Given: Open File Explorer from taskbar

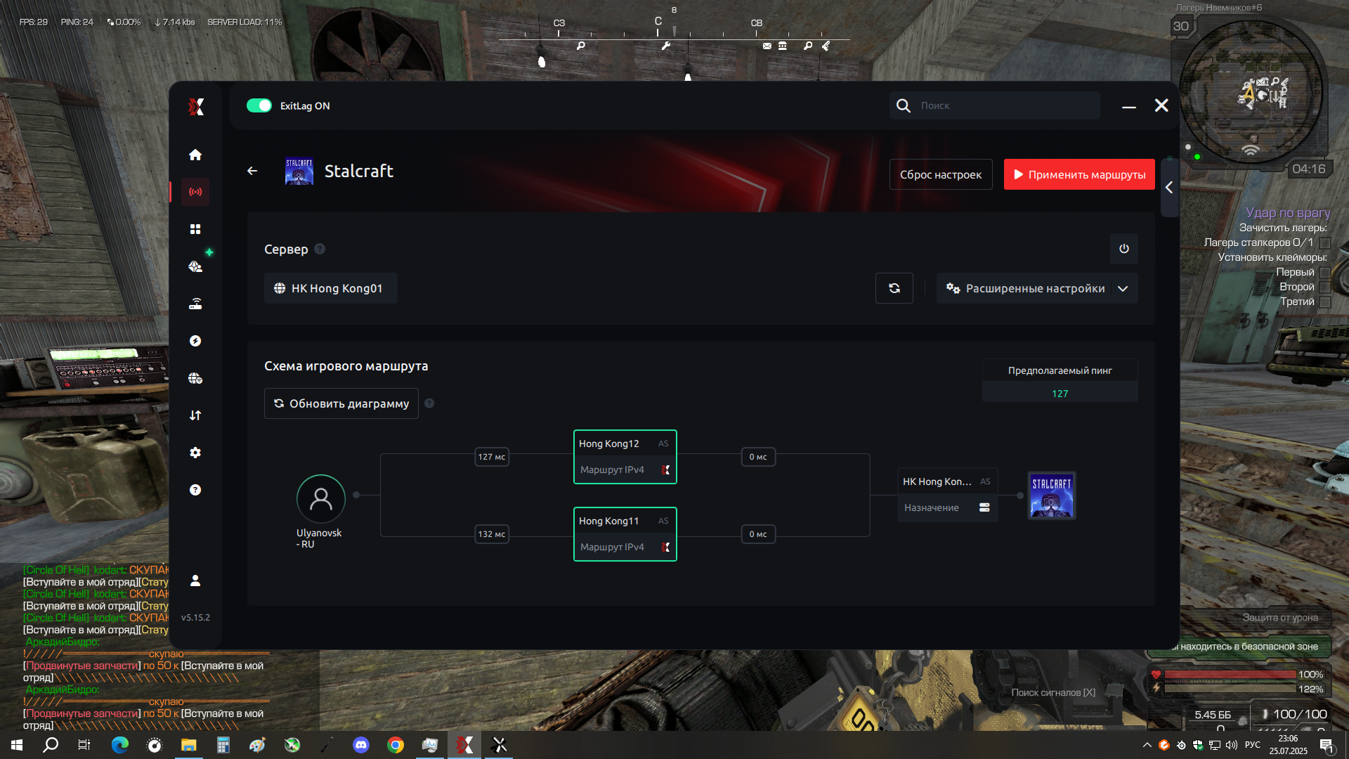Looking at the screenshot, I should [x=188, y=745].
